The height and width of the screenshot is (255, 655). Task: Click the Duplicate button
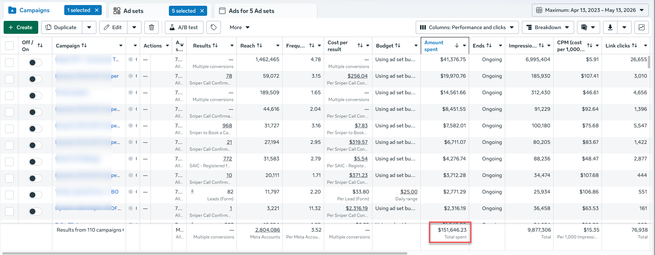point(61,27)
